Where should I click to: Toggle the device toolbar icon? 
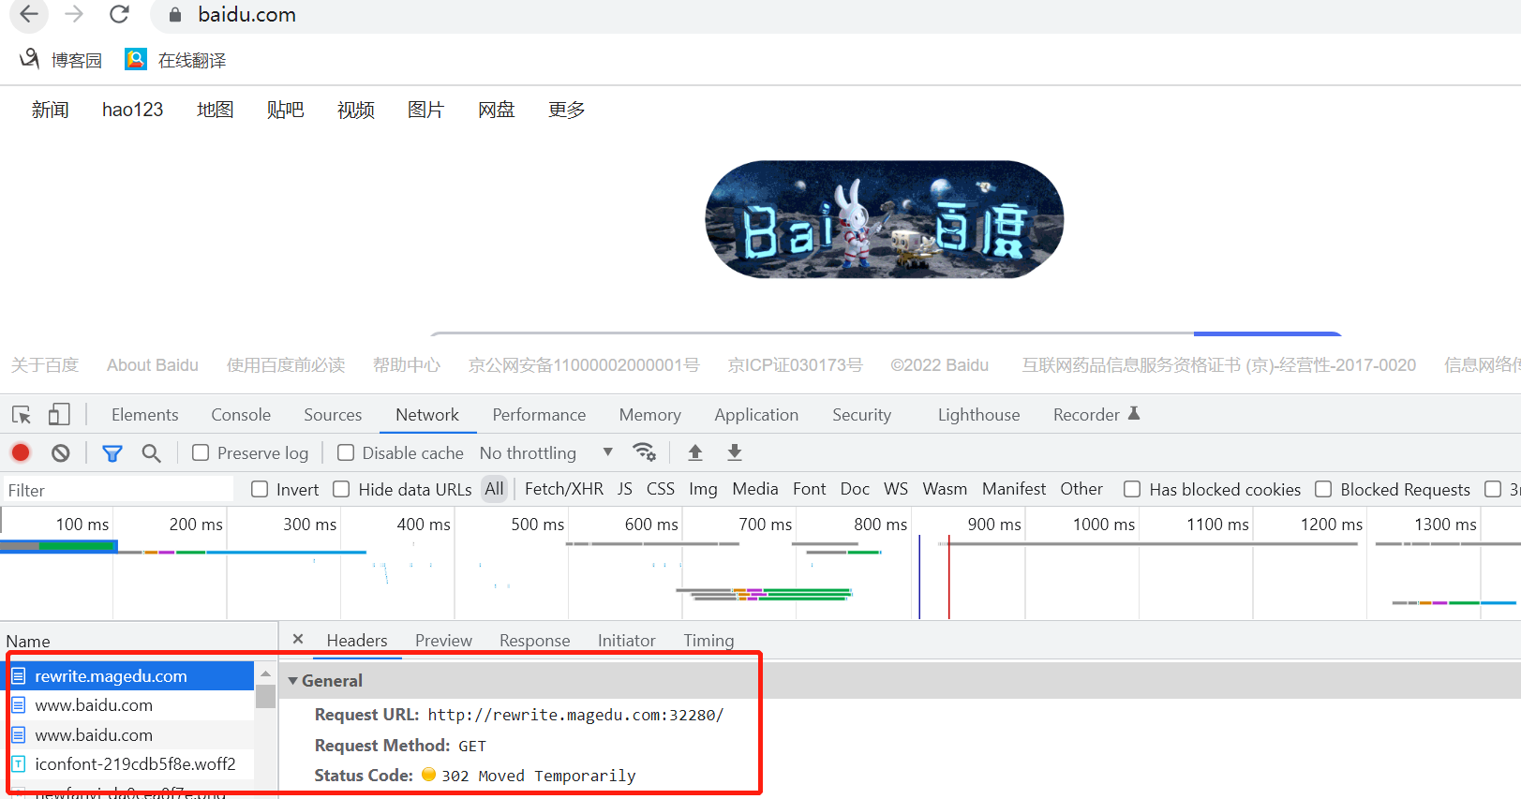tap(59, 415)
